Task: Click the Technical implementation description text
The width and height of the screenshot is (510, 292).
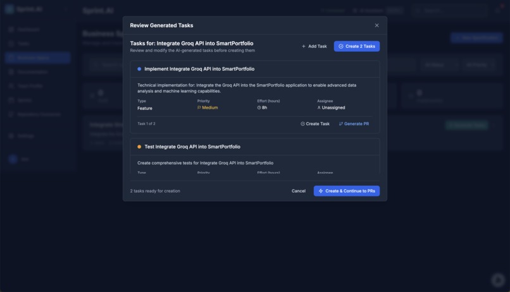Action: pos(247,88)
